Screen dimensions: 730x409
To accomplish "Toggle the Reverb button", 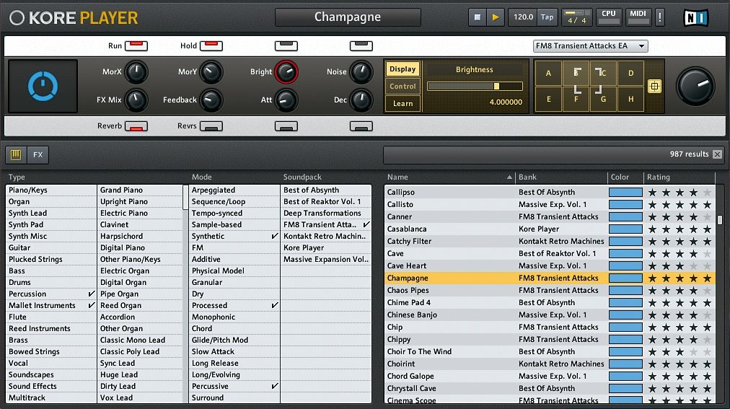I will tap(136, 126).
